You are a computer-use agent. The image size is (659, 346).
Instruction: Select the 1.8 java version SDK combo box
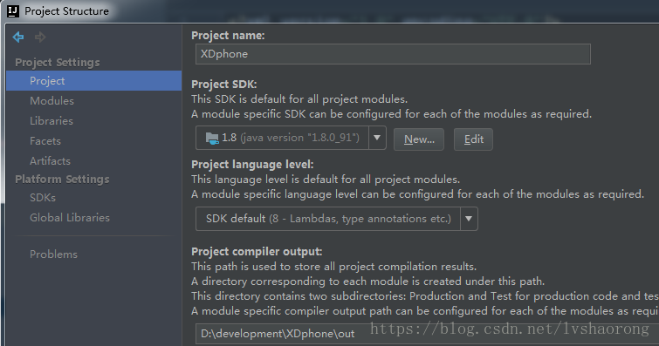[291, 138]
